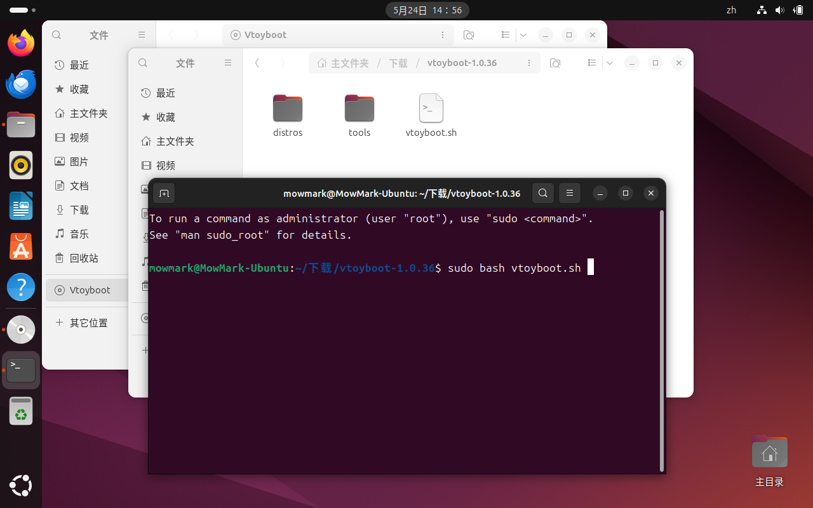Open the terminal hamburger menu
Screen dimensions: 813x508
[570, 193]
